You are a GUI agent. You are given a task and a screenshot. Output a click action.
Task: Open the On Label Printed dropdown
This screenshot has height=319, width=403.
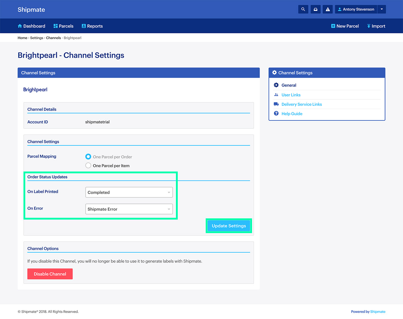click(x=129, y=192)
